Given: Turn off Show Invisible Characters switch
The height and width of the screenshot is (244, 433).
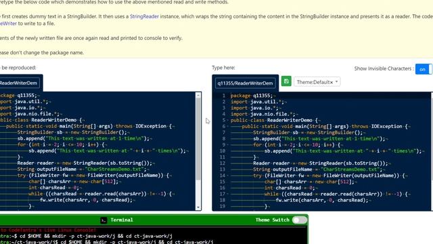Looking at the screenshot, I should [424, 69].
